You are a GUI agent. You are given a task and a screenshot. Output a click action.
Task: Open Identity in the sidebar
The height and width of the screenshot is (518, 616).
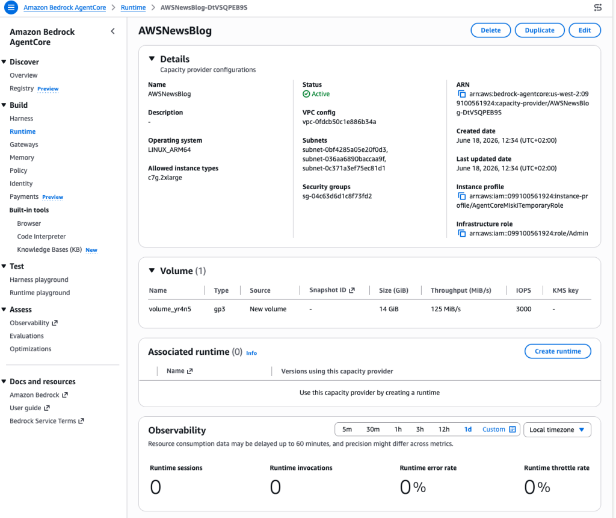click(21, 183)
